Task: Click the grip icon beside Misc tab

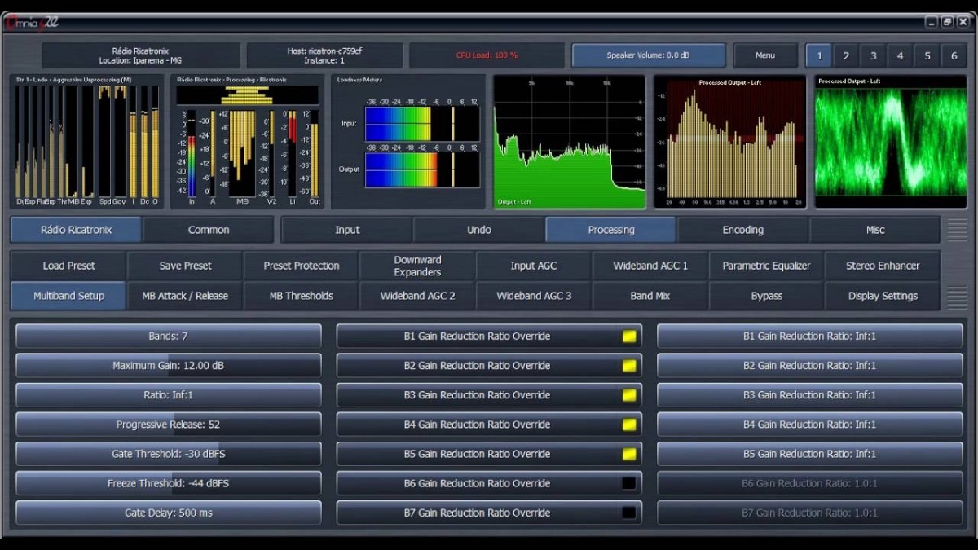Action: [x=957, y=230]
